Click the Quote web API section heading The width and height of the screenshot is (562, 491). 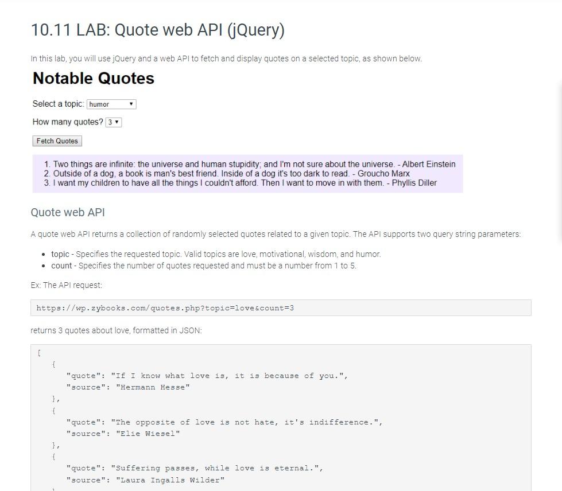click(68, 212)
